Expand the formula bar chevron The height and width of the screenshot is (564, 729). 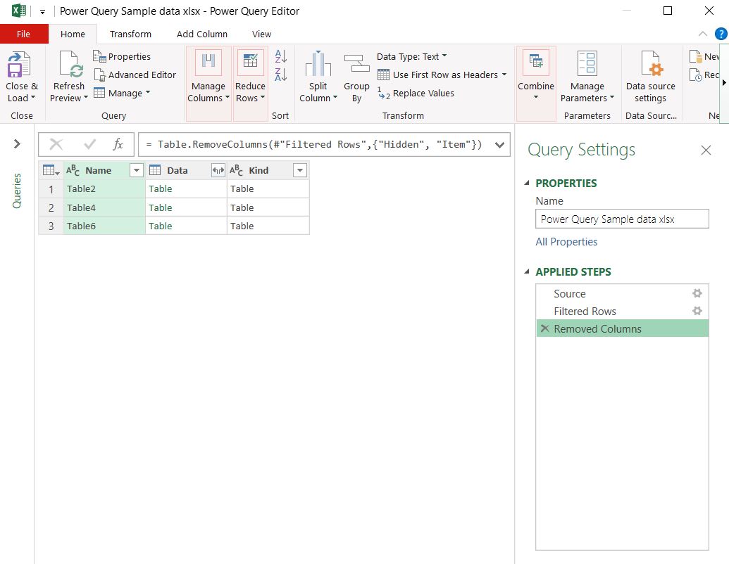coord(500,145)
